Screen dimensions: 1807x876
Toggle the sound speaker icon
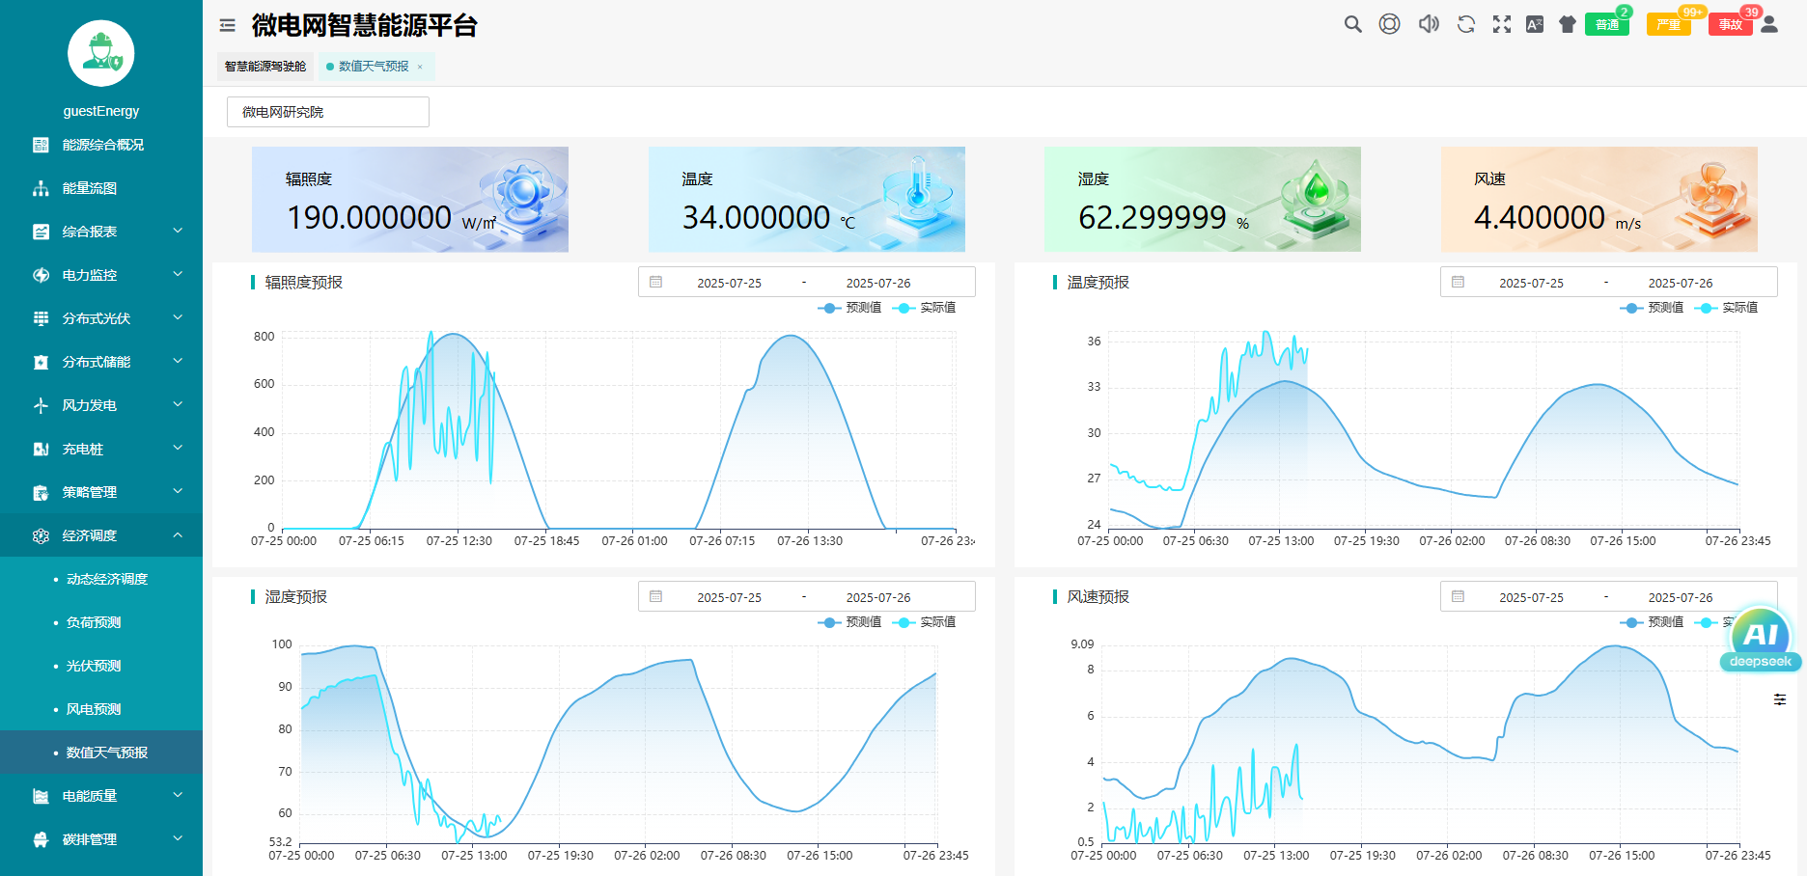click(x=1428, y=24)
